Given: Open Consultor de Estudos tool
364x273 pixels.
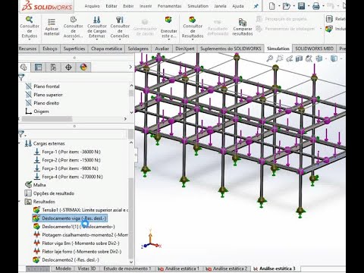Looking at the screenshot, I should 30,27.
